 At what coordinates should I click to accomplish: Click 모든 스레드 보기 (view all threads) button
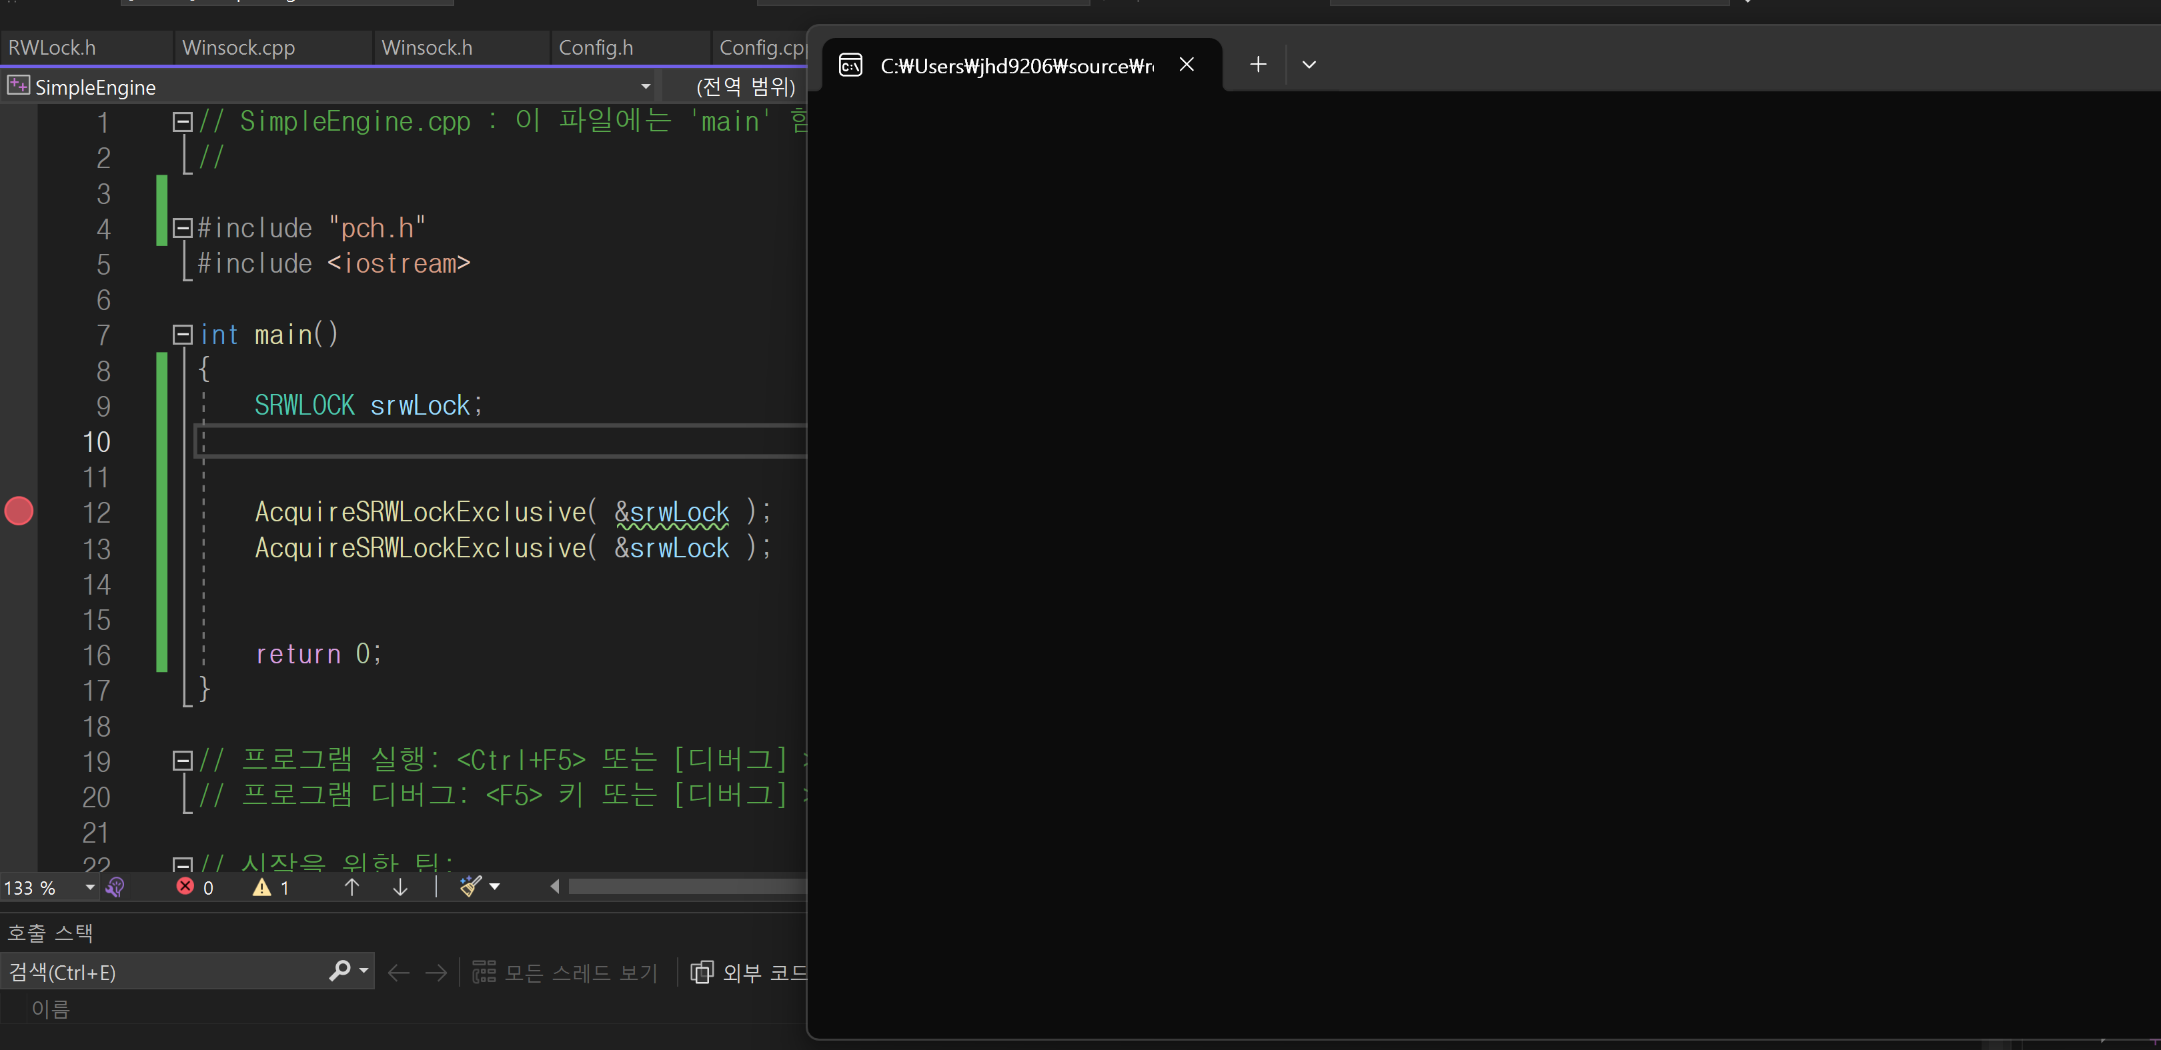(566, 973)
